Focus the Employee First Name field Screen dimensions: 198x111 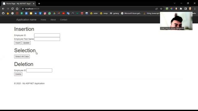[x=47, y=39]
